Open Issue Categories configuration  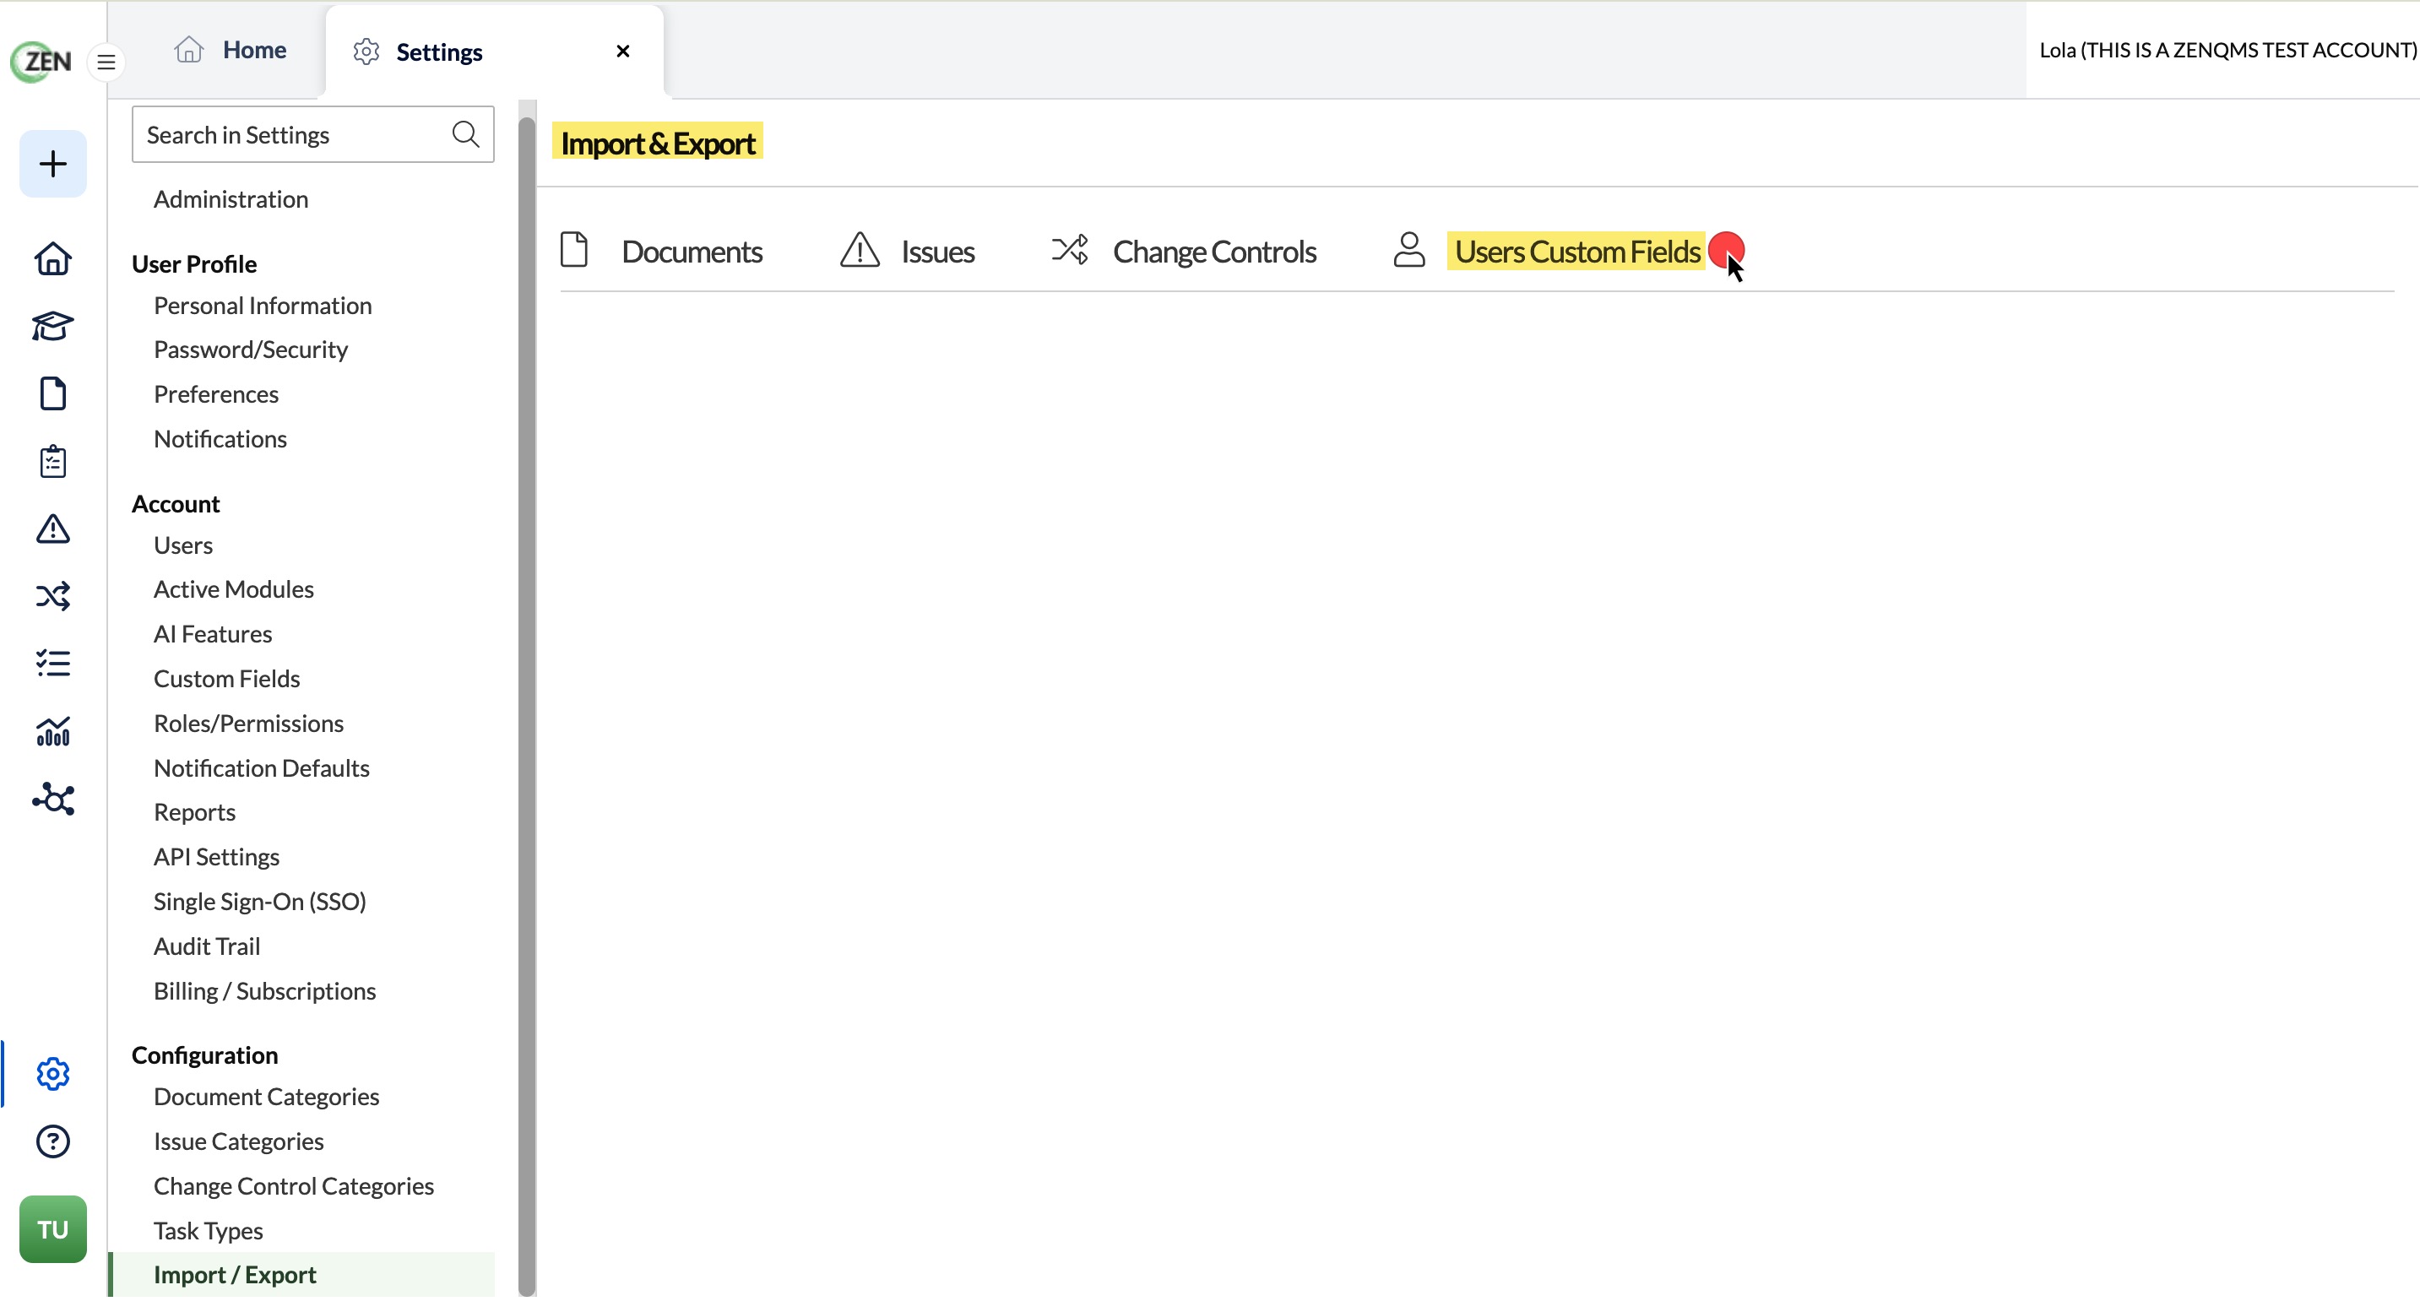coord(239,1142)
